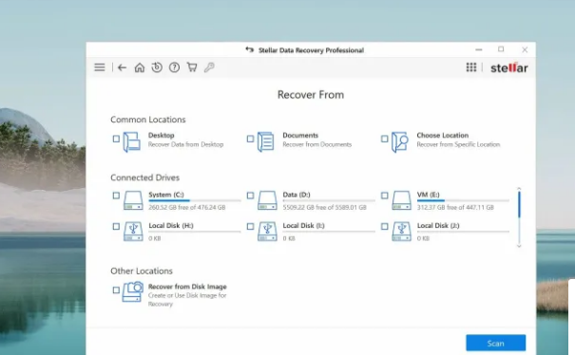Check the Choose Location checkbox
The height and width of the screenshot is (355, 575).
tap(384, 139)
